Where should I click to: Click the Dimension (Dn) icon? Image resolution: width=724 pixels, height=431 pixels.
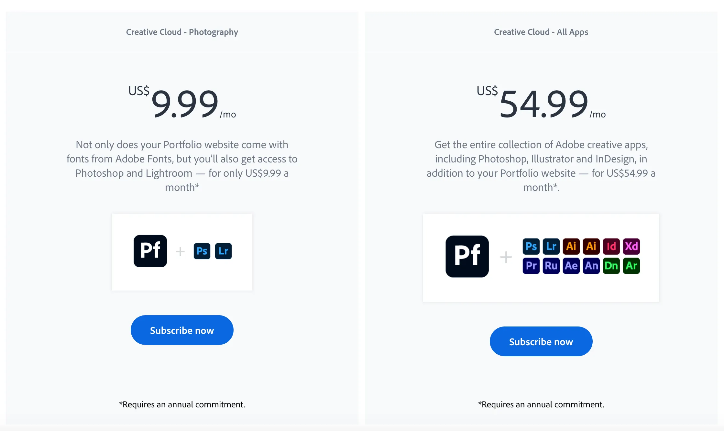[x=611, y=266]
